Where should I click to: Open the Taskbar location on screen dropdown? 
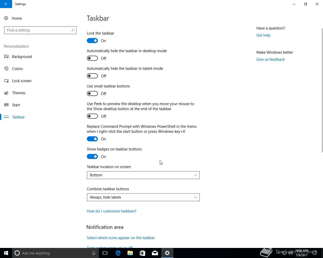[x=143, y=175]
